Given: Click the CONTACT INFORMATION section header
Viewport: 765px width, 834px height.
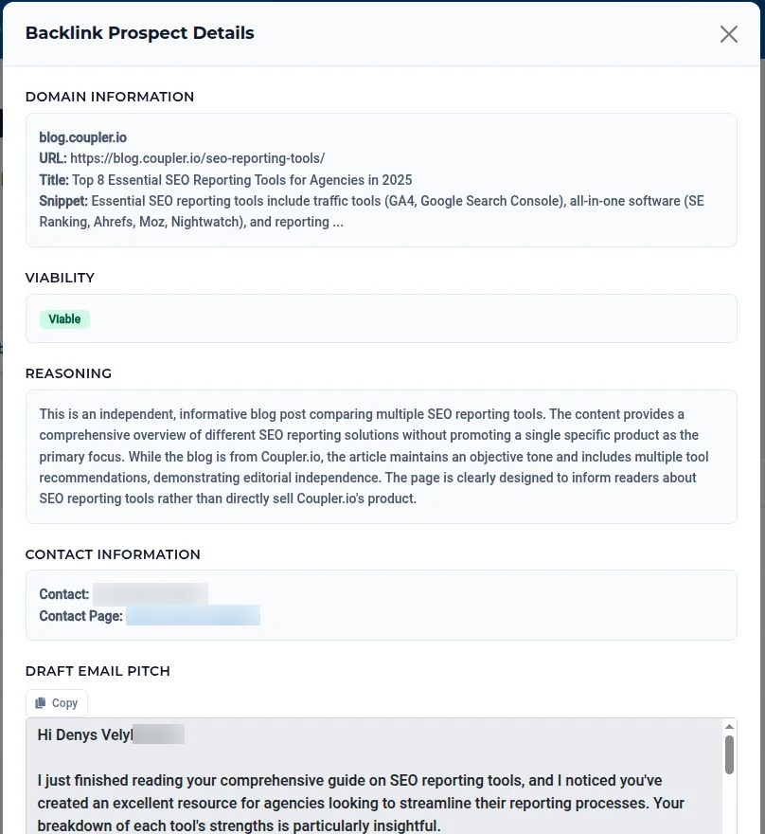Looking at the screenshot, I should 113,554.
